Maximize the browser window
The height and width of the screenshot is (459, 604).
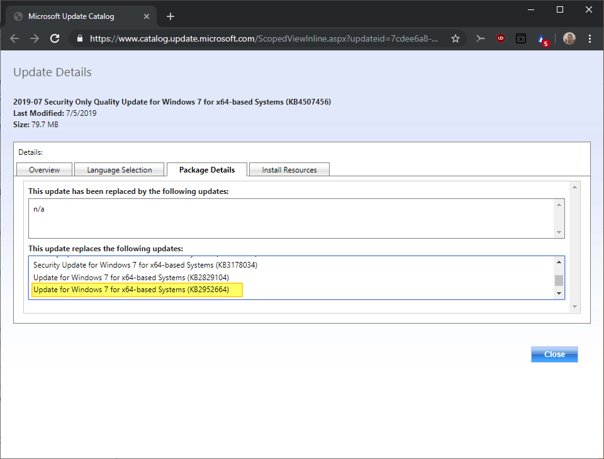(560, 9)
